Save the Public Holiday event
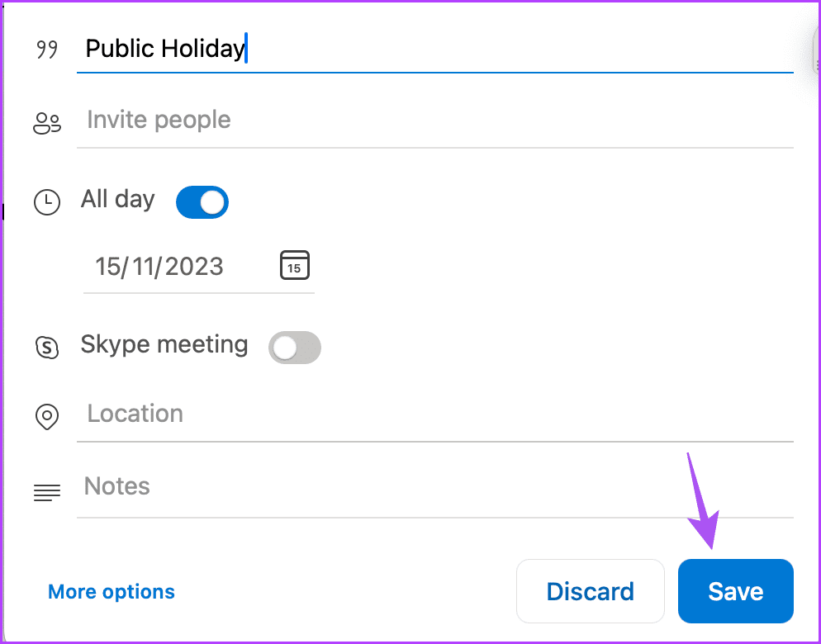821x644 pixels. 735,591
